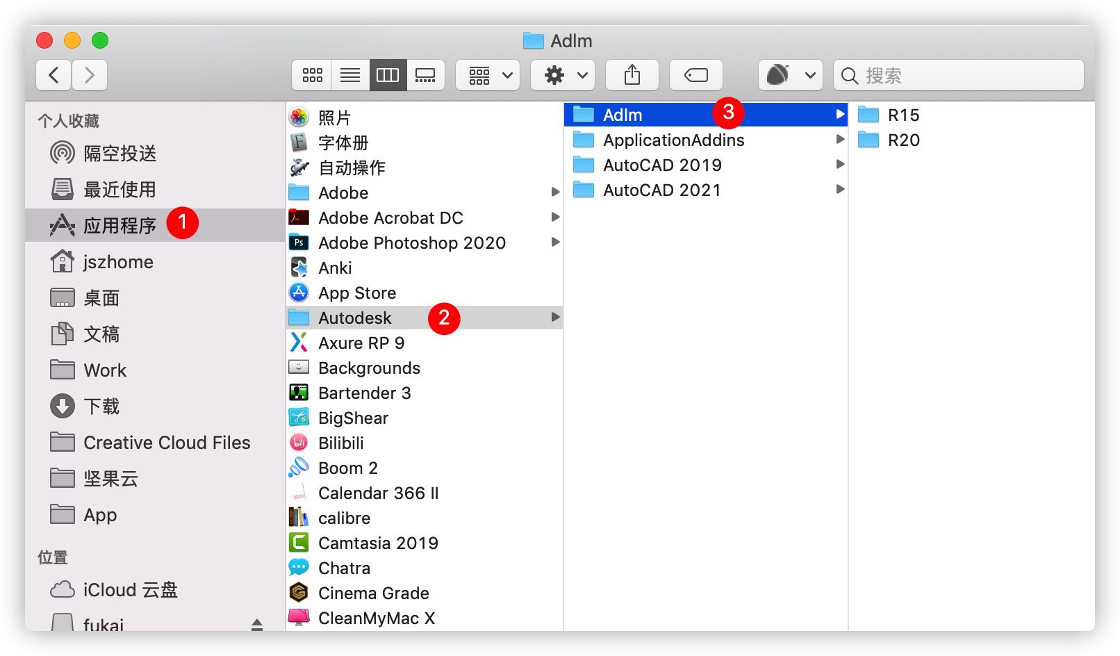
Task: Open 坚果云 folder in sidebar
Action: click(x=155, y=478)
